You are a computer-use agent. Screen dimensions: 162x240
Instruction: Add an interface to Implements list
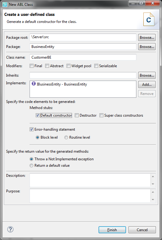[147, 85]
